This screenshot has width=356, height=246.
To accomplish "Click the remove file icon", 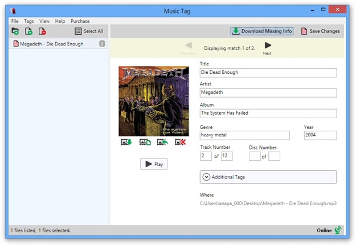I will click(x=42, y=31).
